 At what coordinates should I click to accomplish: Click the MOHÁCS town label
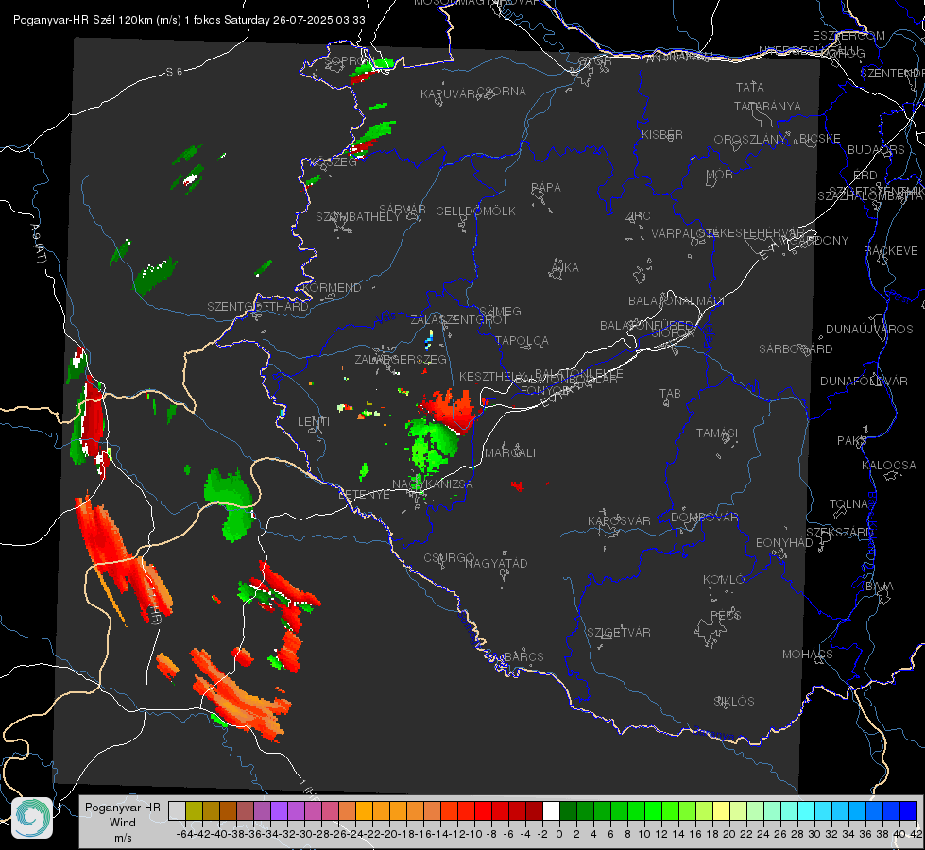point(807,654)
